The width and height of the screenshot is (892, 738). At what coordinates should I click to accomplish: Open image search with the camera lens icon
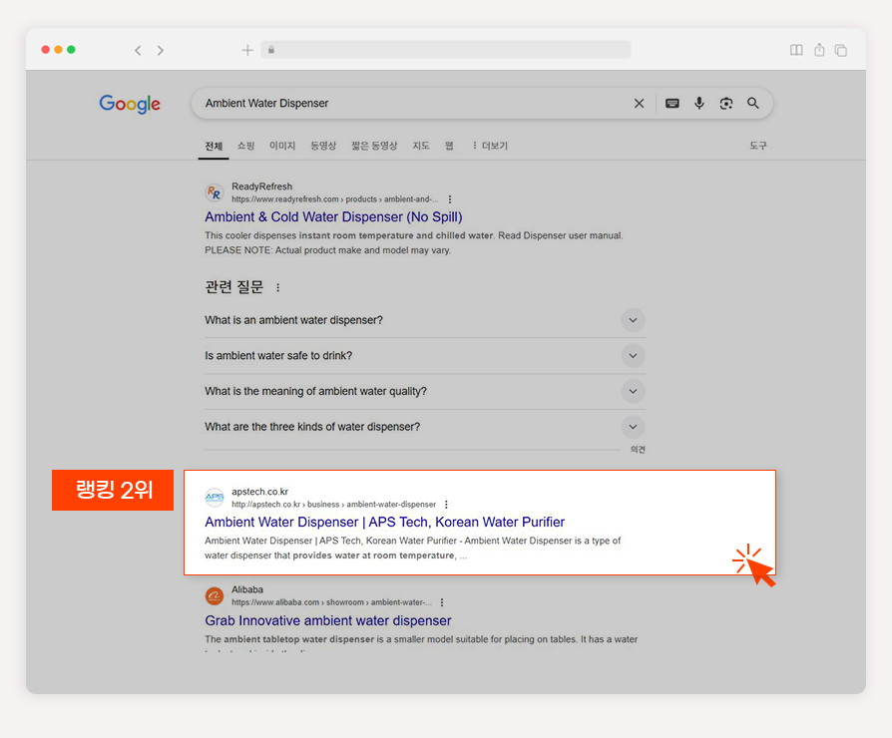(726, 104)
